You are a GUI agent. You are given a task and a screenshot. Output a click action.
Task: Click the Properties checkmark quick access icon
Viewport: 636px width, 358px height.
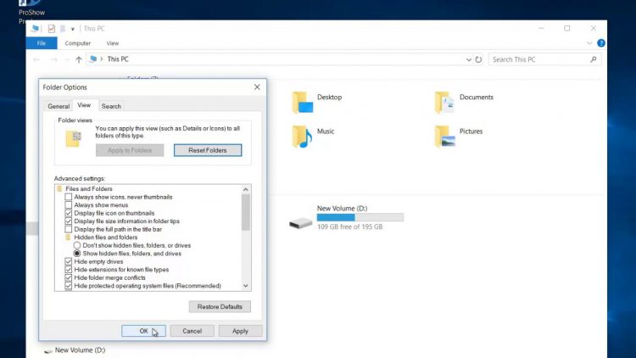51,28
